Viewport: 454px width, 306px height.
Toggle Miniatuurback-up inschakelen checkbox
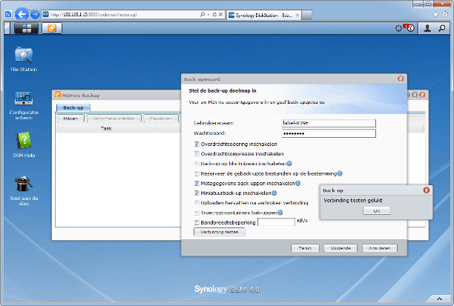[x=197, y=193]
